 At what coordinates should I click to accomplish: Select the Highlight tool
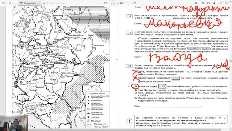click(x=10, y=3)
